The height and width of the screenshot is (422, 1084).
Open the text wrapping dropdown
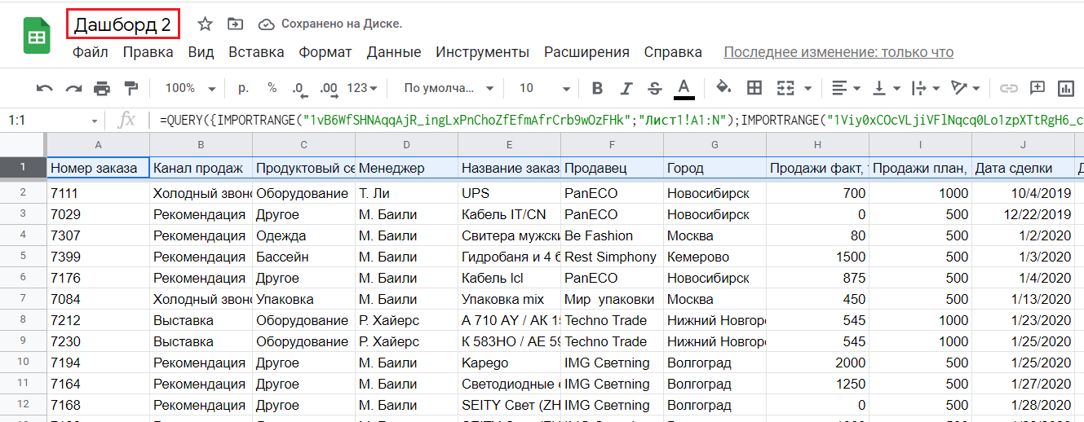pos(926,88)
